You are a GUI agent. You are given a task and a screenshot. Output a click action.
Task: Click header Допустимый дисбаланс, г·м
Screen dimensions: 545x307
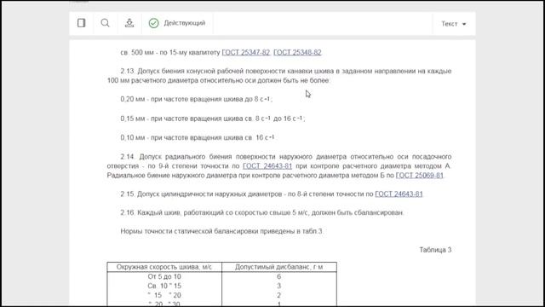(278, 267)
